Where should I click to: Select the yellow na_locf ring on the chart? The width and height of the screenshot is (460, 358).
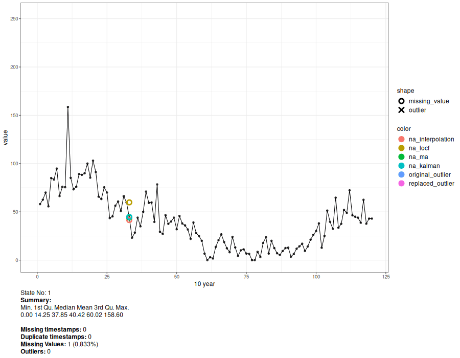[x=129, y=203]
